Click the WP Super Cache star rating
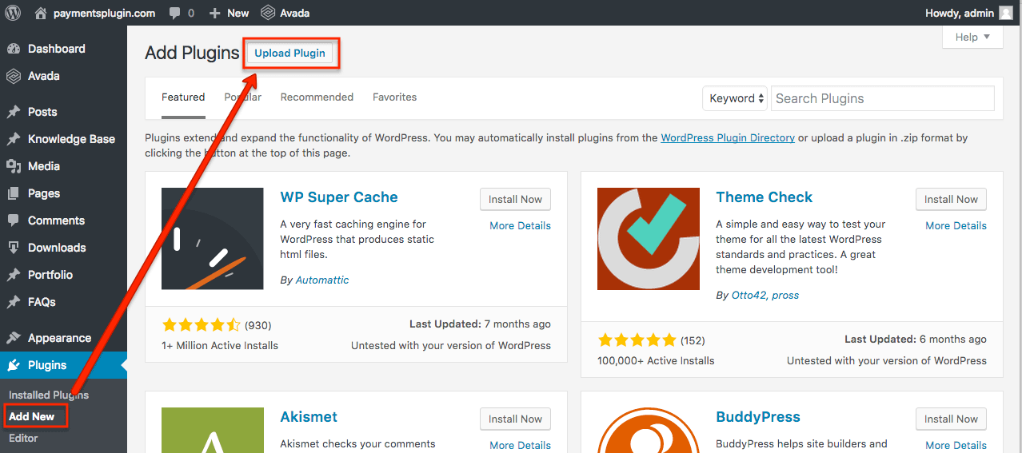The height and width of the screenshot is (453, 1022). pos(201,324)
